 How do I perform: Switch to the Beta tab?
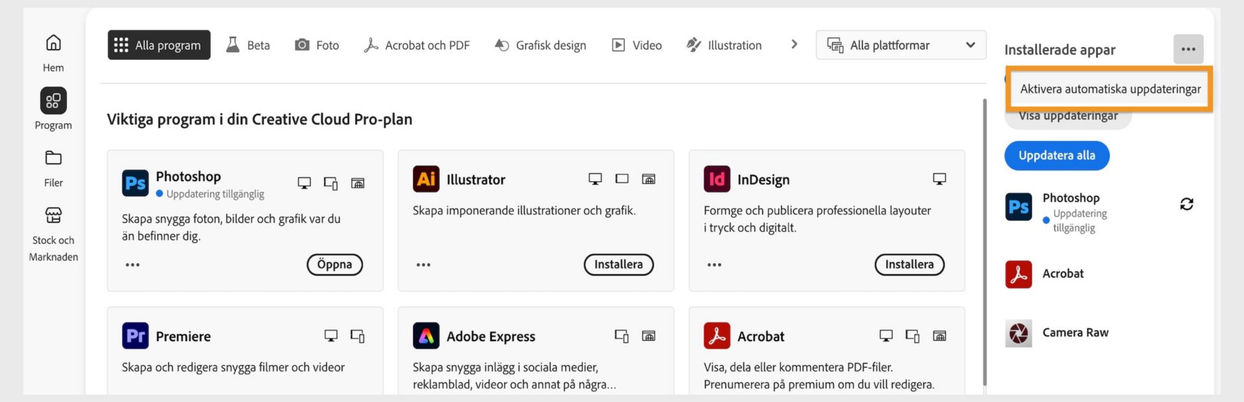pyautogui.click(x=248, y=45)
